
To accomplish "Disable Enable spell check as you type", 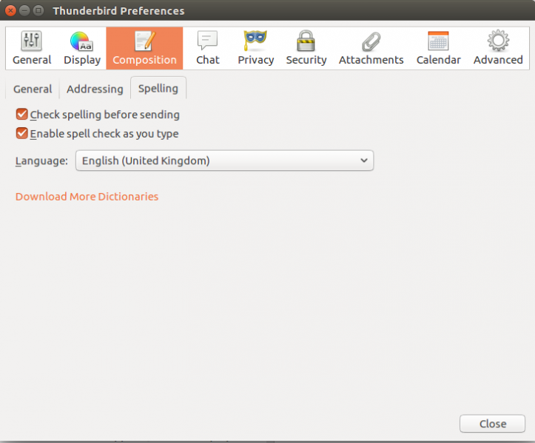I will (x=22, y=133).
